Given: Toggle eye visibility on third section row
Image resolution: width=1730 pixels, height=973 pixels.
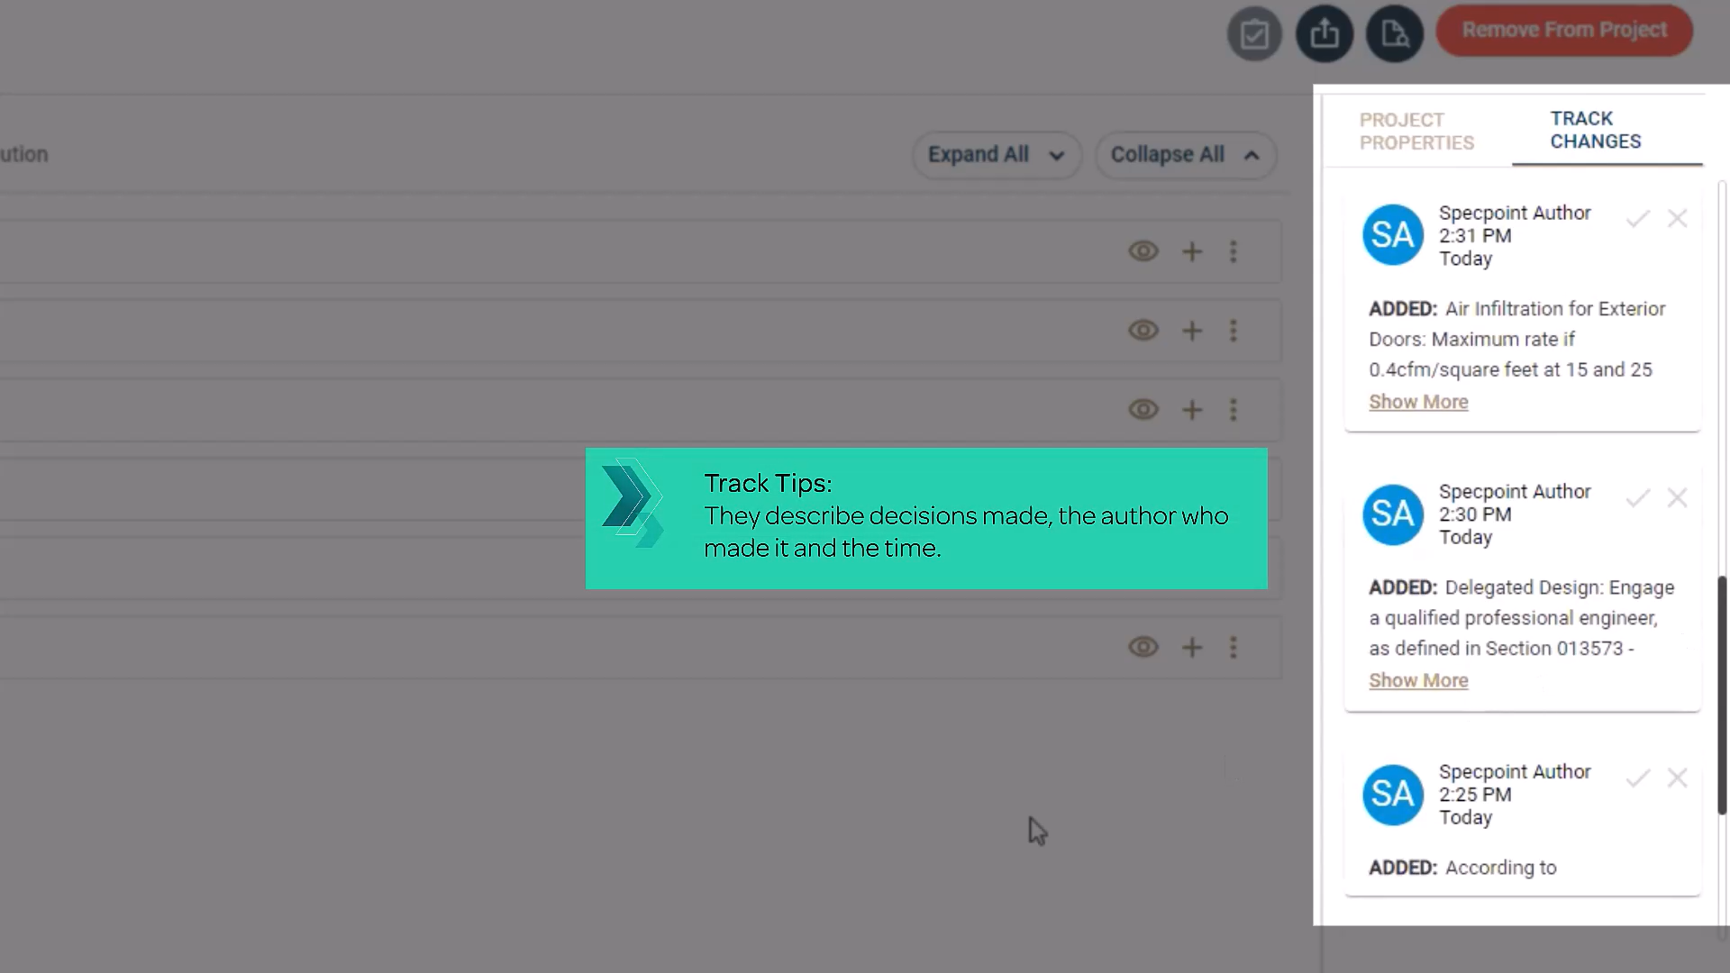Looking at the screenshot, I should tap(1143, 410).
